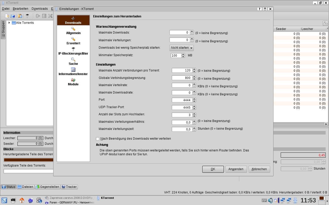Open the Downloads settings page
Image resolution: width=329 pixels, height=205 pixels.
click(73, 20)
